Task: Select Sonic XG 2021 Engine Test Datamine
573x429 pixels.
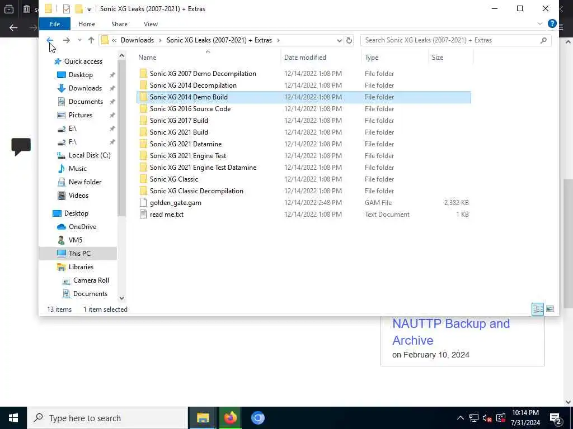Action: click(203, 168)
